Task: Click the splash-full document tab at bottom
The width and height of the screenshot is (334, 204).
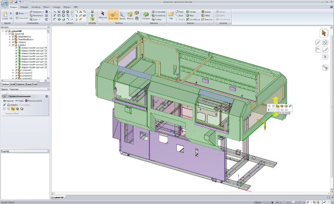Action: coord(57,198)
